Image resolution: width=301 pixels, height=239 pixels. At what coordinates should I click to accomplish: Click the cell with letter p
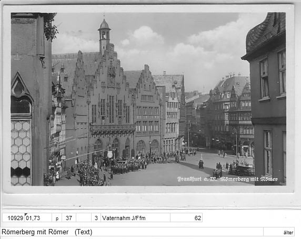pyautogui.click(x=57, y=217)
